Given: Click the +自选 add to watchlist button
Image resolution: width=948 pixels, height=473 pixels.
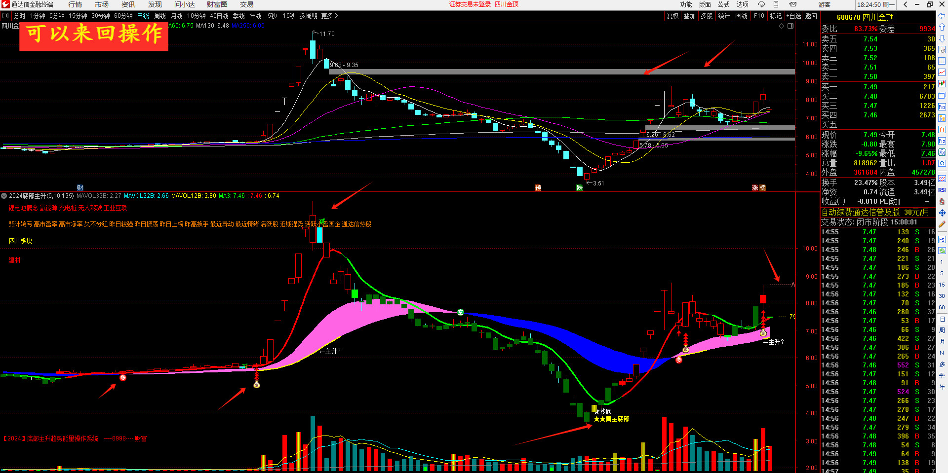Looking at the screenshot, I should point(793,16).
